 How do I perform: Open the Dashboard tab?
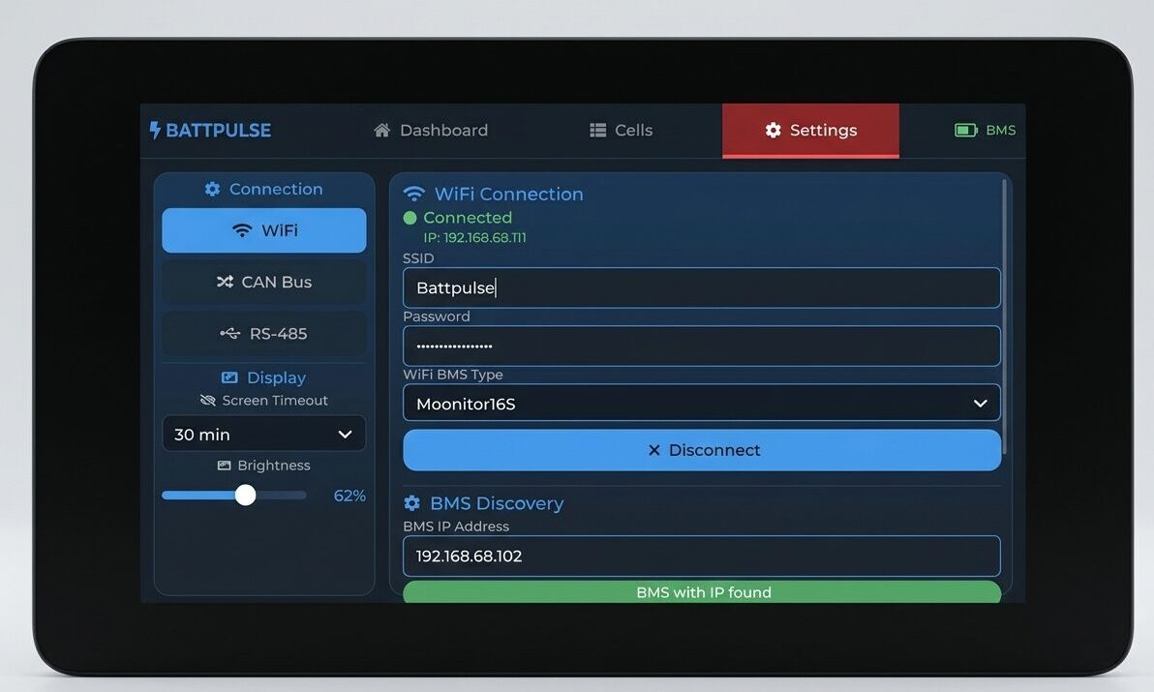click(x=431, y=131)
